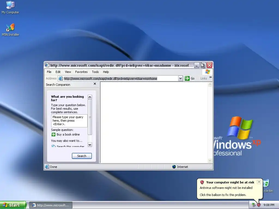The height and width of the screenshot is (209, 279).
Task: Open the File menu
Action: (49, 72)
